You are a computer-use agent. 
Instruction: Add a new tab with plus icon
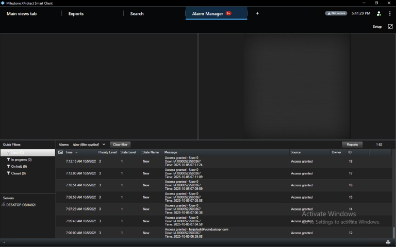tap(257, 13)
